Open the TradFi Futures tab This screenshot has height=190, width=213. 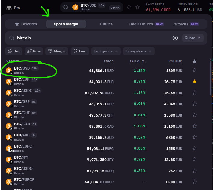(146, 24)
